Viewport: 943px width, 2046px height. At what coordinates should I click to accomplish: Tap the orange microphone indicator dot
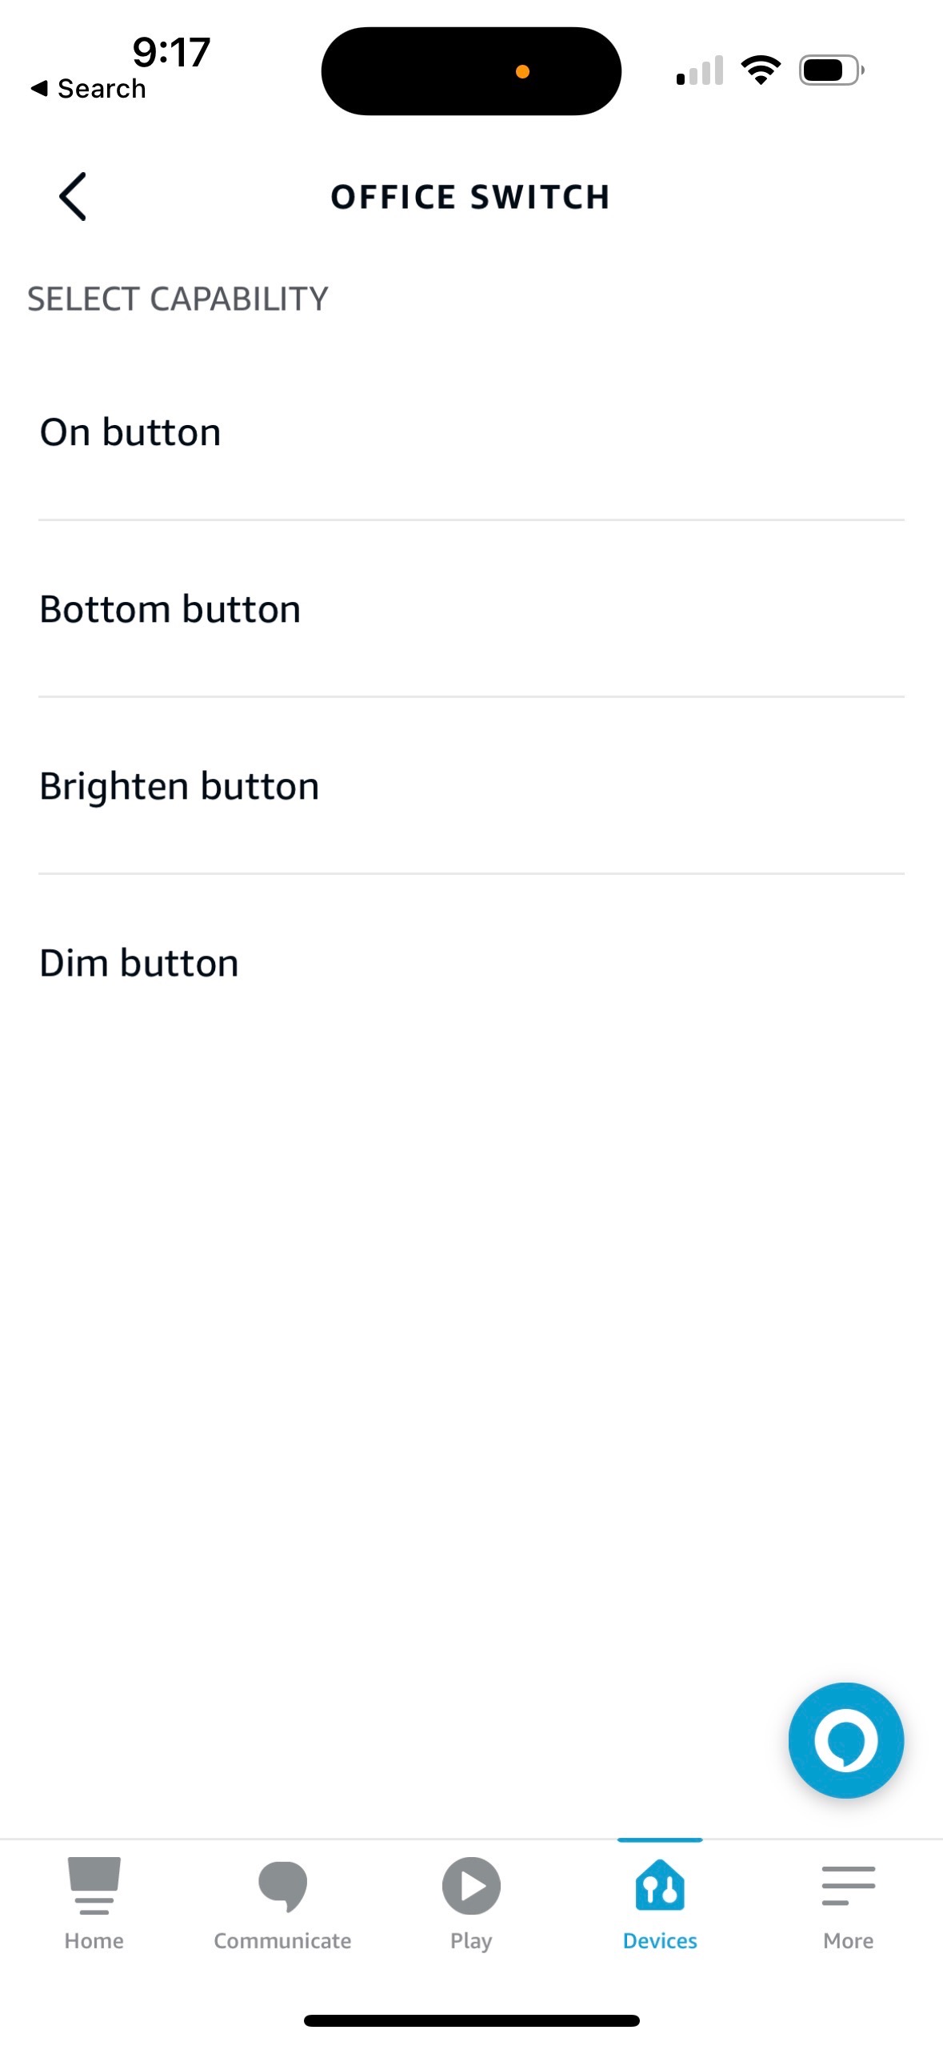(522, 72)
